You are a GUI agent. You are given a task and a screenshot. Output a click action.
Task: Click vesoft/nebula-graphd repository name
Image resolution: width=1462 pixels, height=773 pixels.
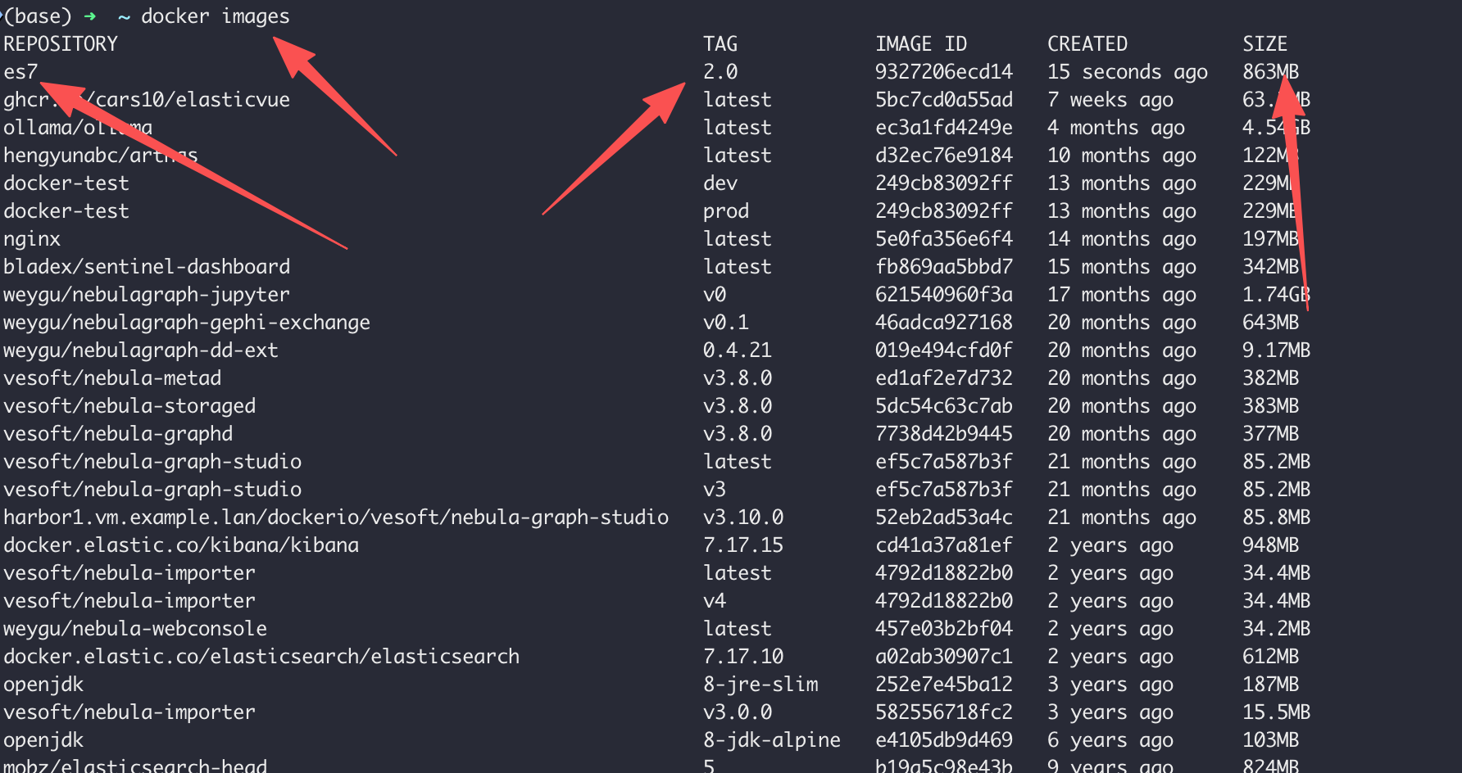pos(118,434)
